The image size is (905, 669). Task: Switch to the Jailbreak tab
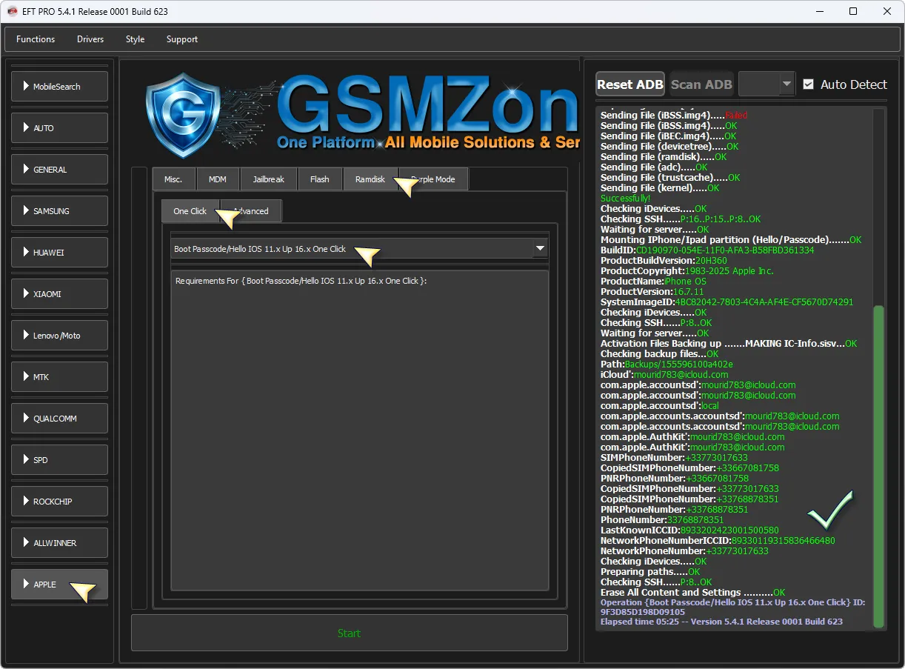point(268,179)
